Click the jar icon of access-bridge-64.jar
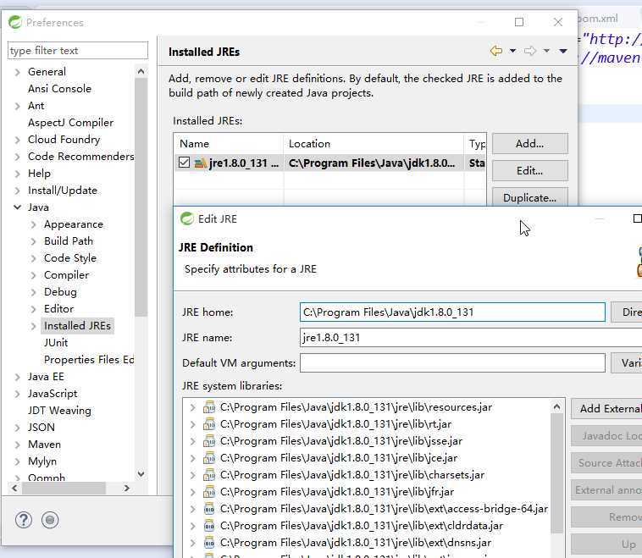Image resolution: width=642 pixels, height=558 pixels. click(x=209, y=509)
